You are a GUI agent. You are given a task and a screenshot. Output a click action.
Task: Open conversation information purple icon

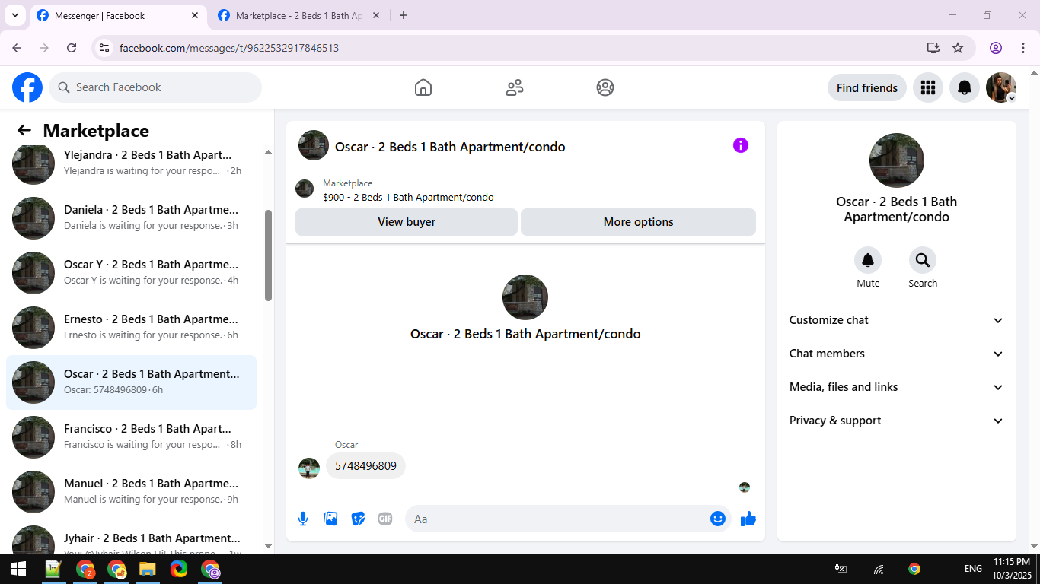click(x=741, y=145)
